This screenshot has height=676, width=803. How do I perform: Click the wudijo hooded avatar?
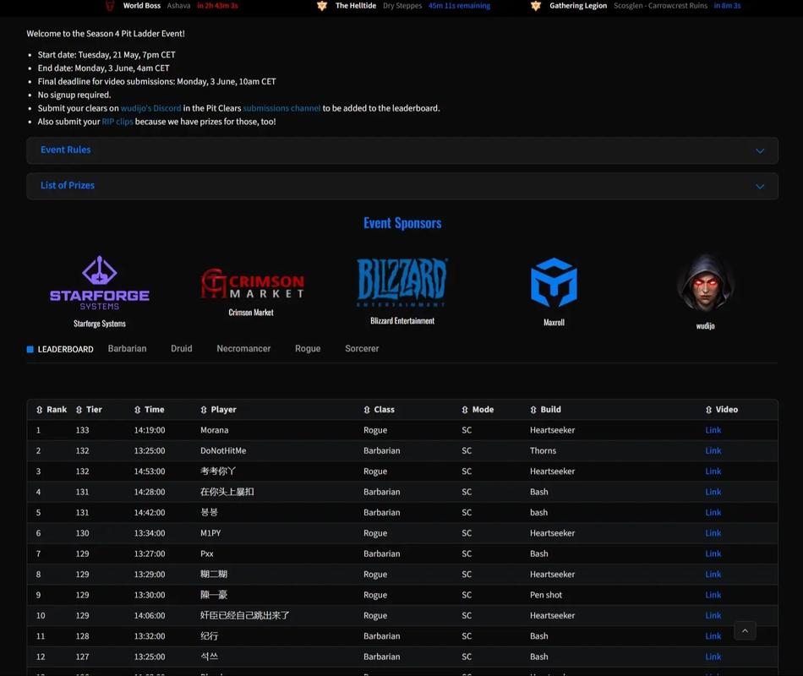[x=705, y=283]
